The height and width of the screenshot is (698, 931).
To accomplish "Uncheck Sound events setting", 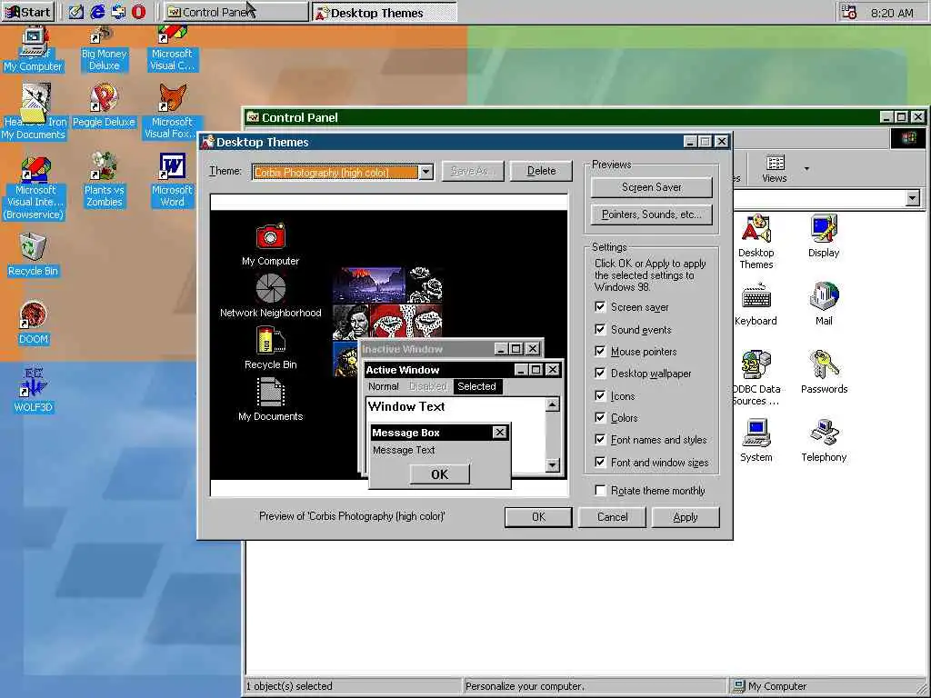I will pos(600,329).
